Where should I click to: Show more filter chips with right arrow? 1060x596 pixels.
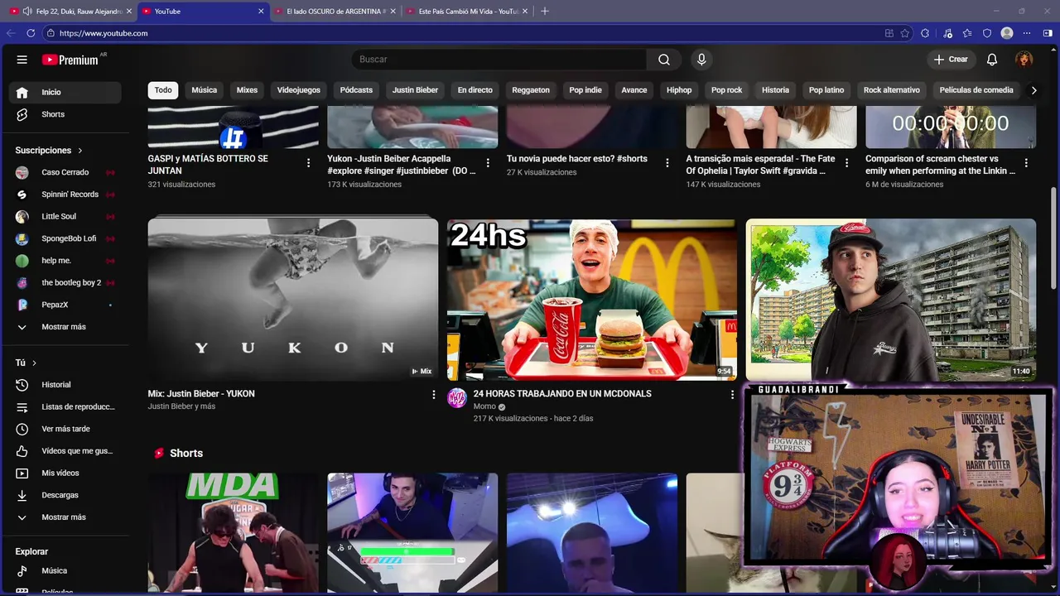pyautogui.click(x=1033, y=90)
